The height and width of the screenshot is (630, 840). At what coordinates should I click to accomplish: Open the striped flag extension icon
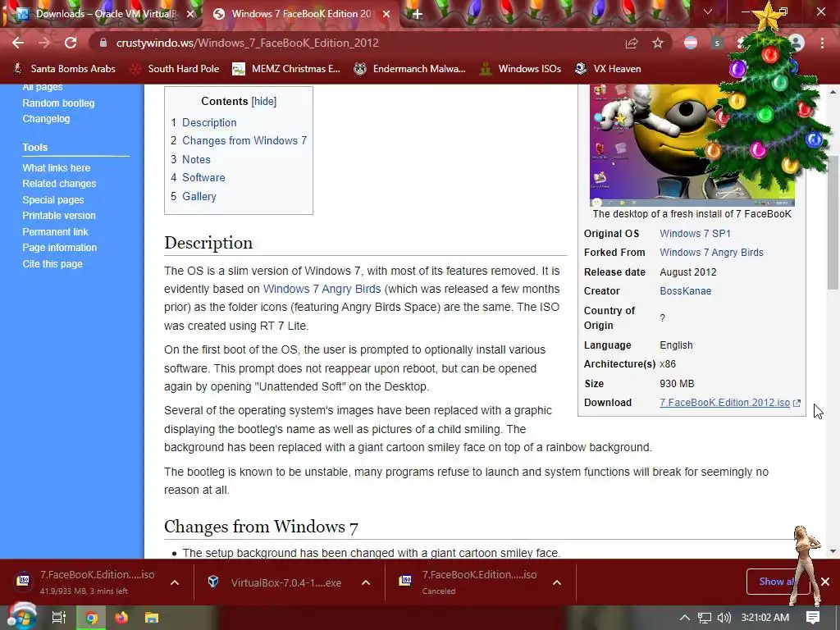(691, 43)
